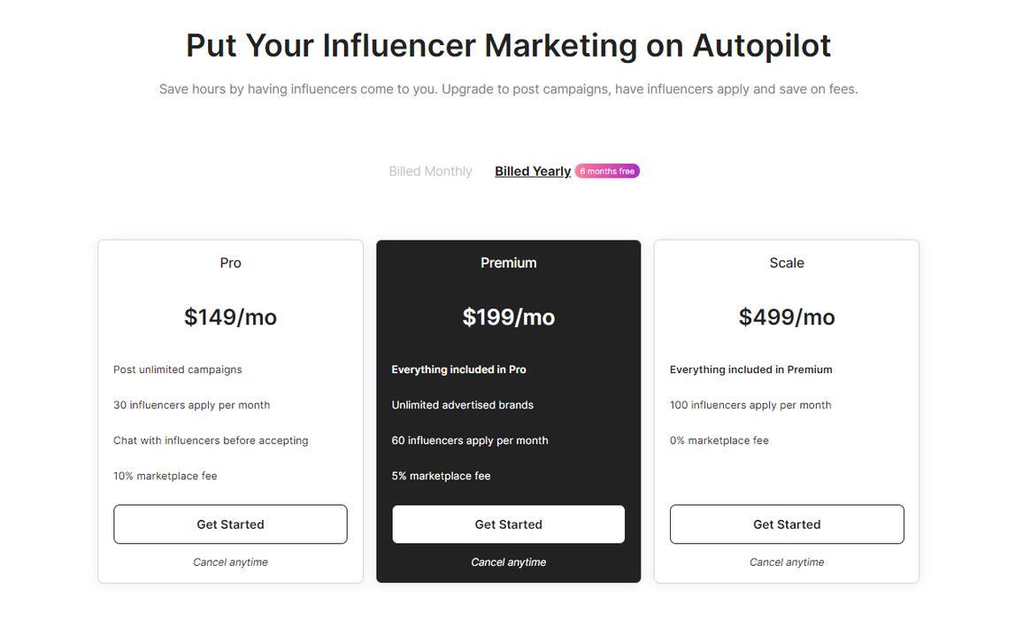Switch to Billed Monthly pricing
1023x619 pixels.
(430, 172)
